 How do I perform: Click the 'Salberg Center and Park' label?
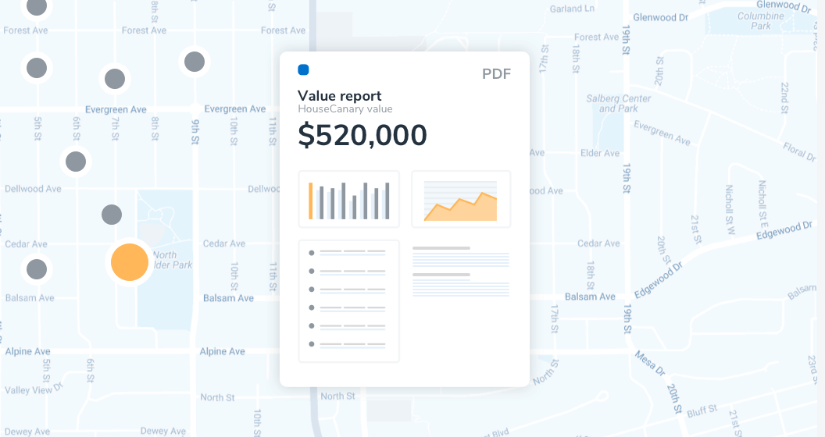(x=618, y=104)
